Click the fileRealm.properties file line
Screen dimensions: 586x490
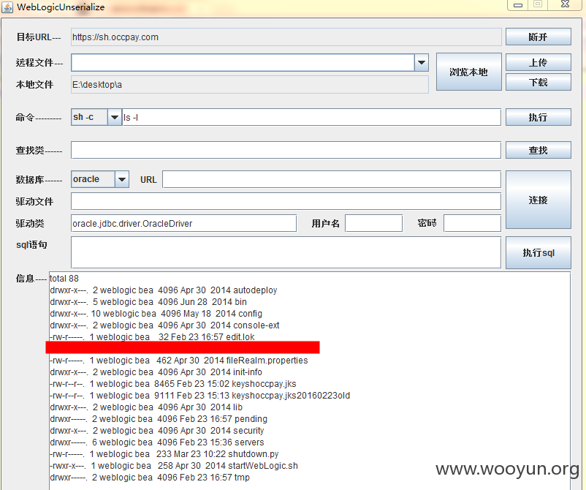pyautogui.click(x=178, y=361)
